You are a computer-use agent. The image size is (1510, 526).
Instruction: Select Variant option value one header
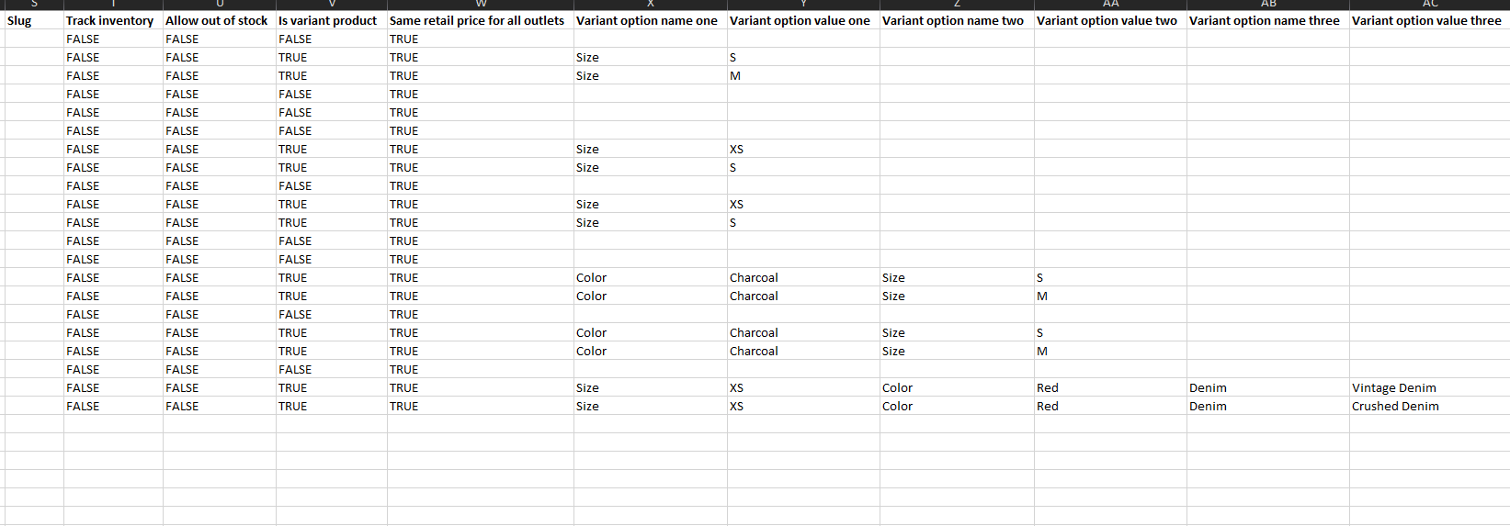click(803, 20)
